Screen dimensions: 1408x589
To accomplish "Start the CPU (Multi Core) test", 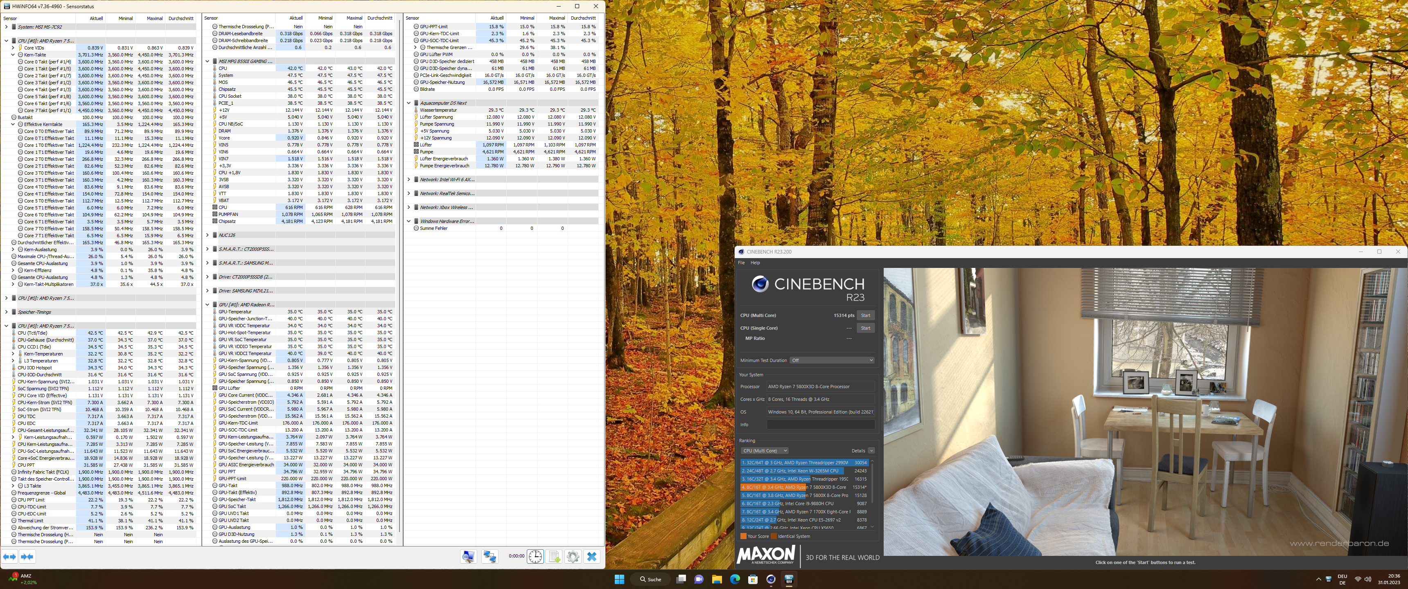I will (865, 315).
